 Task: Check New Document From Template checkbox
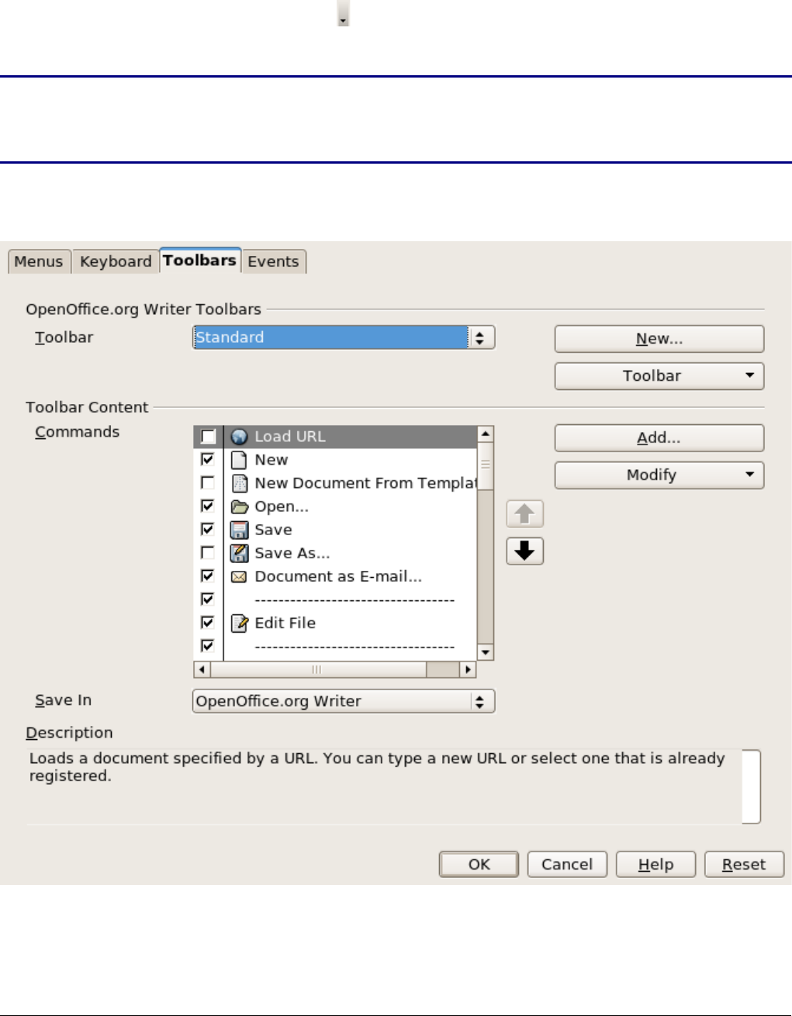(x=208, y=482)
